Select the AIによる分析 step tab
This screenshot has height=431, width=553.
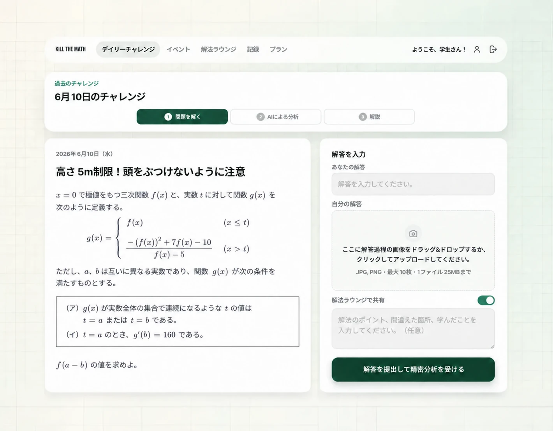(276, 117)
